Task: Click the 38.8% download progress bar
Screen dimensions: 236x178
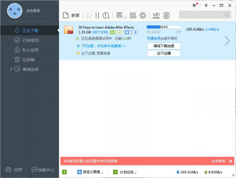Action: pos(164,27)
